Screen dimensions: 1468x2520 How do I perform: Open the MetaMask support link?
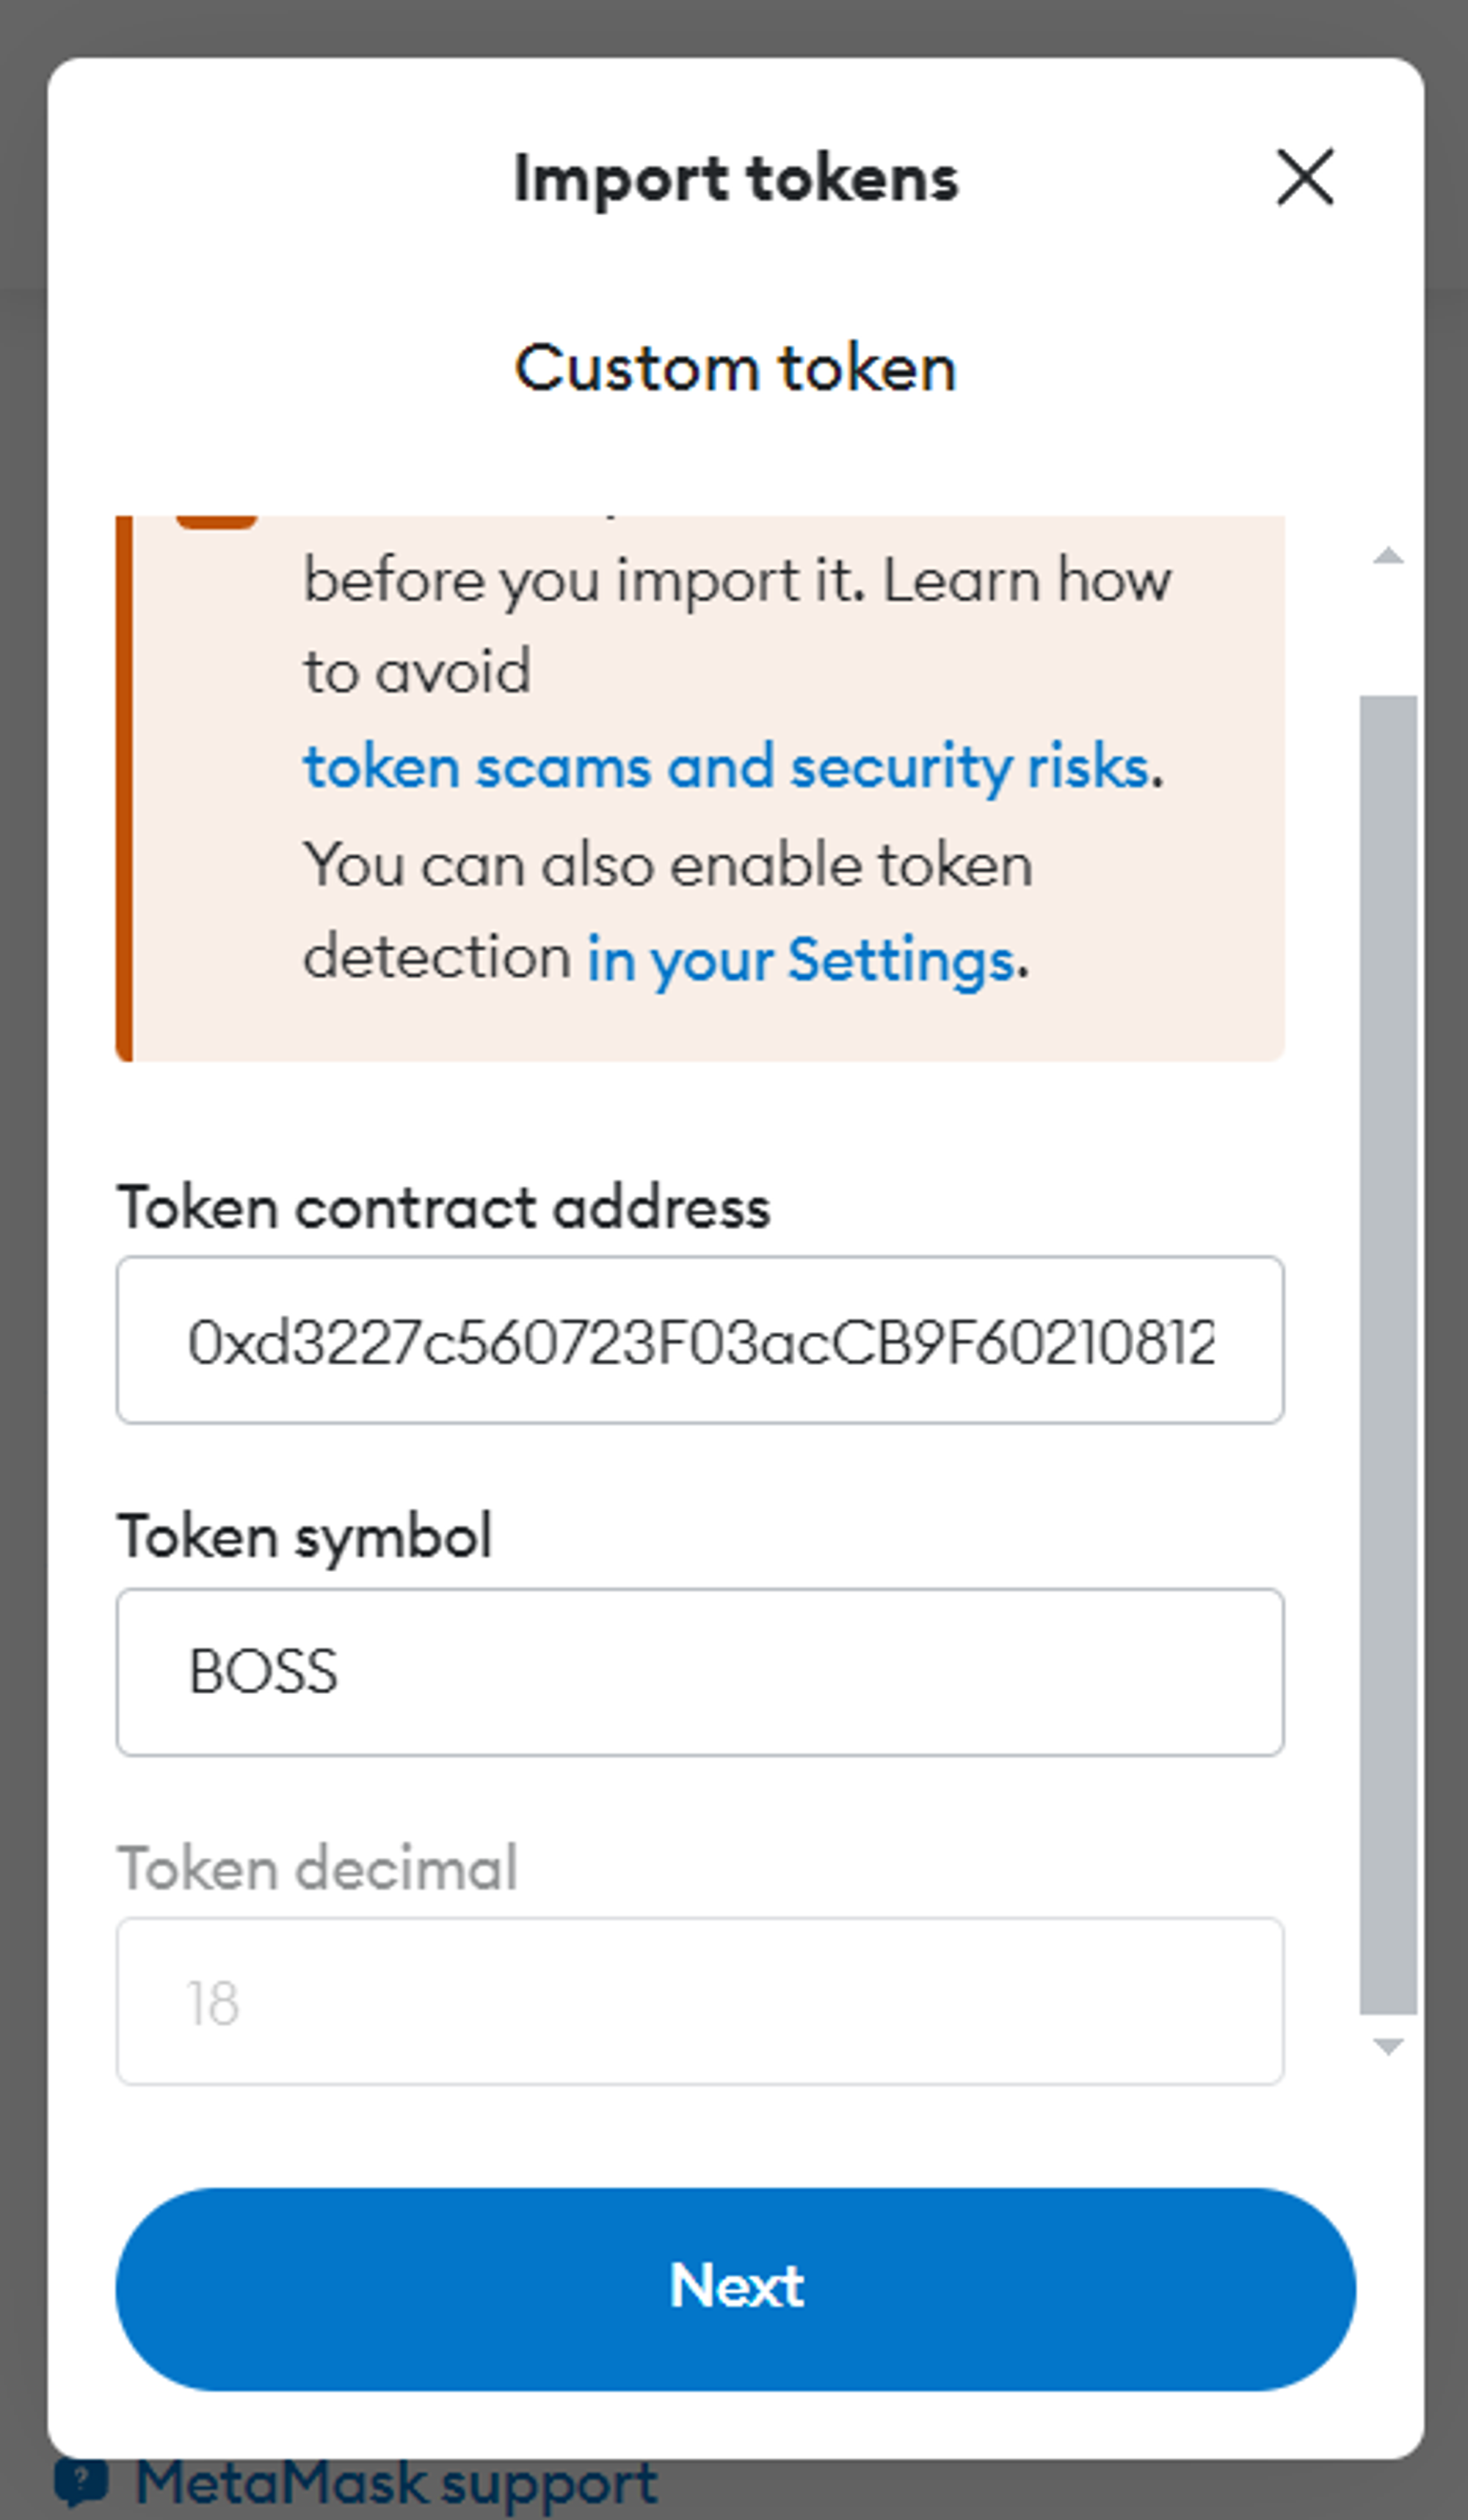[x=397, y=2484]
